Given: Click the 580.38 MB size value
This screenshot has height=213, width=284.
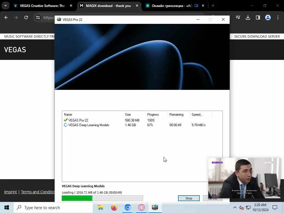Looking at the screenshot, I should point(132,120).
